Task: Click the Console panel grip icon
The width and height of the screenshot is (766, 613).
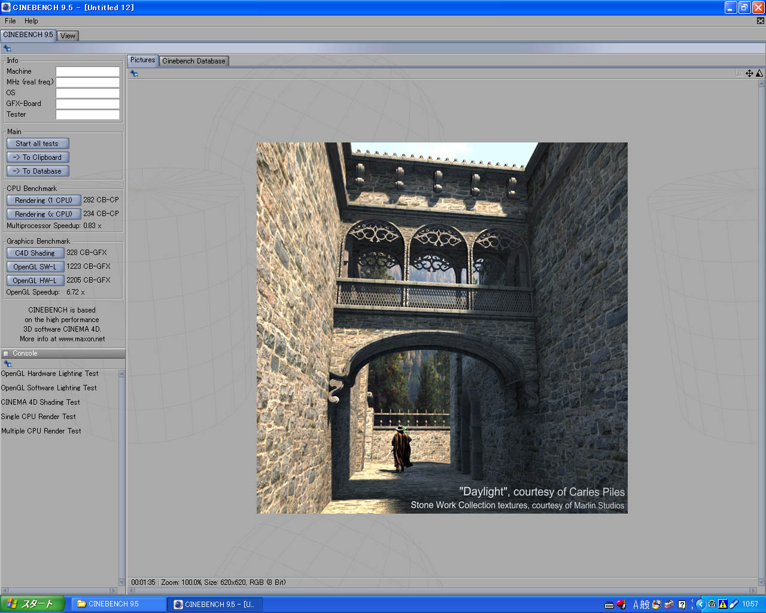Action: point(6,354)
